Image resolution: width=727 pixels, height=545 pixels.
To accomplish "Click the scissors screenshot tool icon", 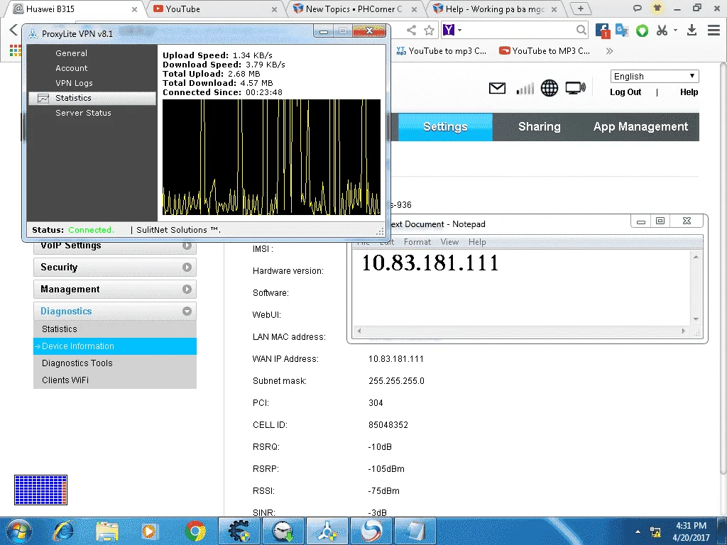I will point(662,31).
